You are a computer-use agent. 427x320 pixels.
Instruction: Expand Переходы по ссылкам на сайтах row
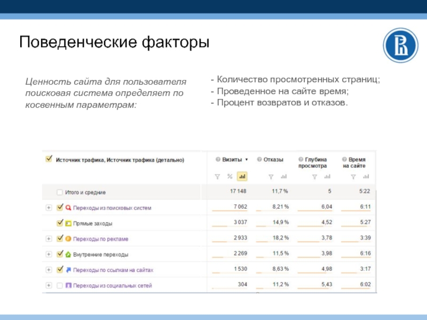pyautogui.click(x=49, y=270)
